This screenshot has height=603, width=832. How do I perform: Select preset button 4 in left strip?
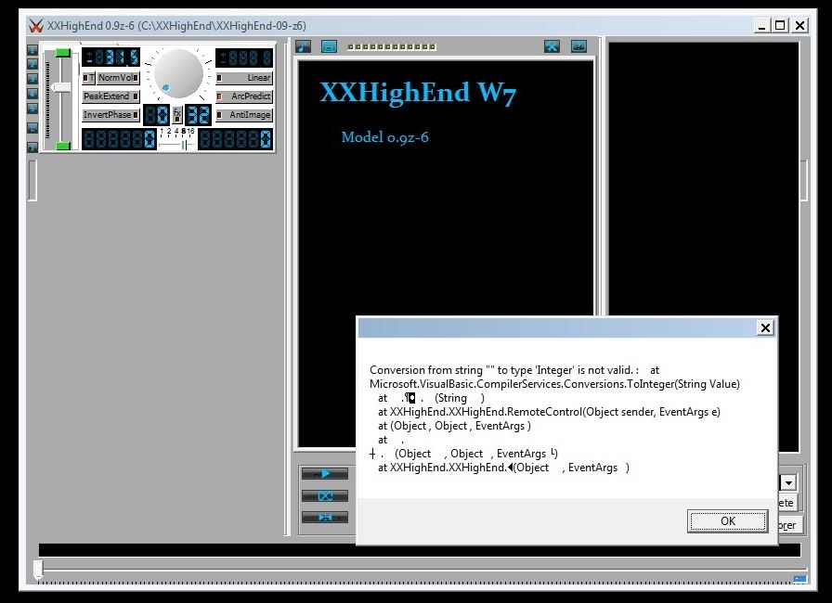[32, 94]
